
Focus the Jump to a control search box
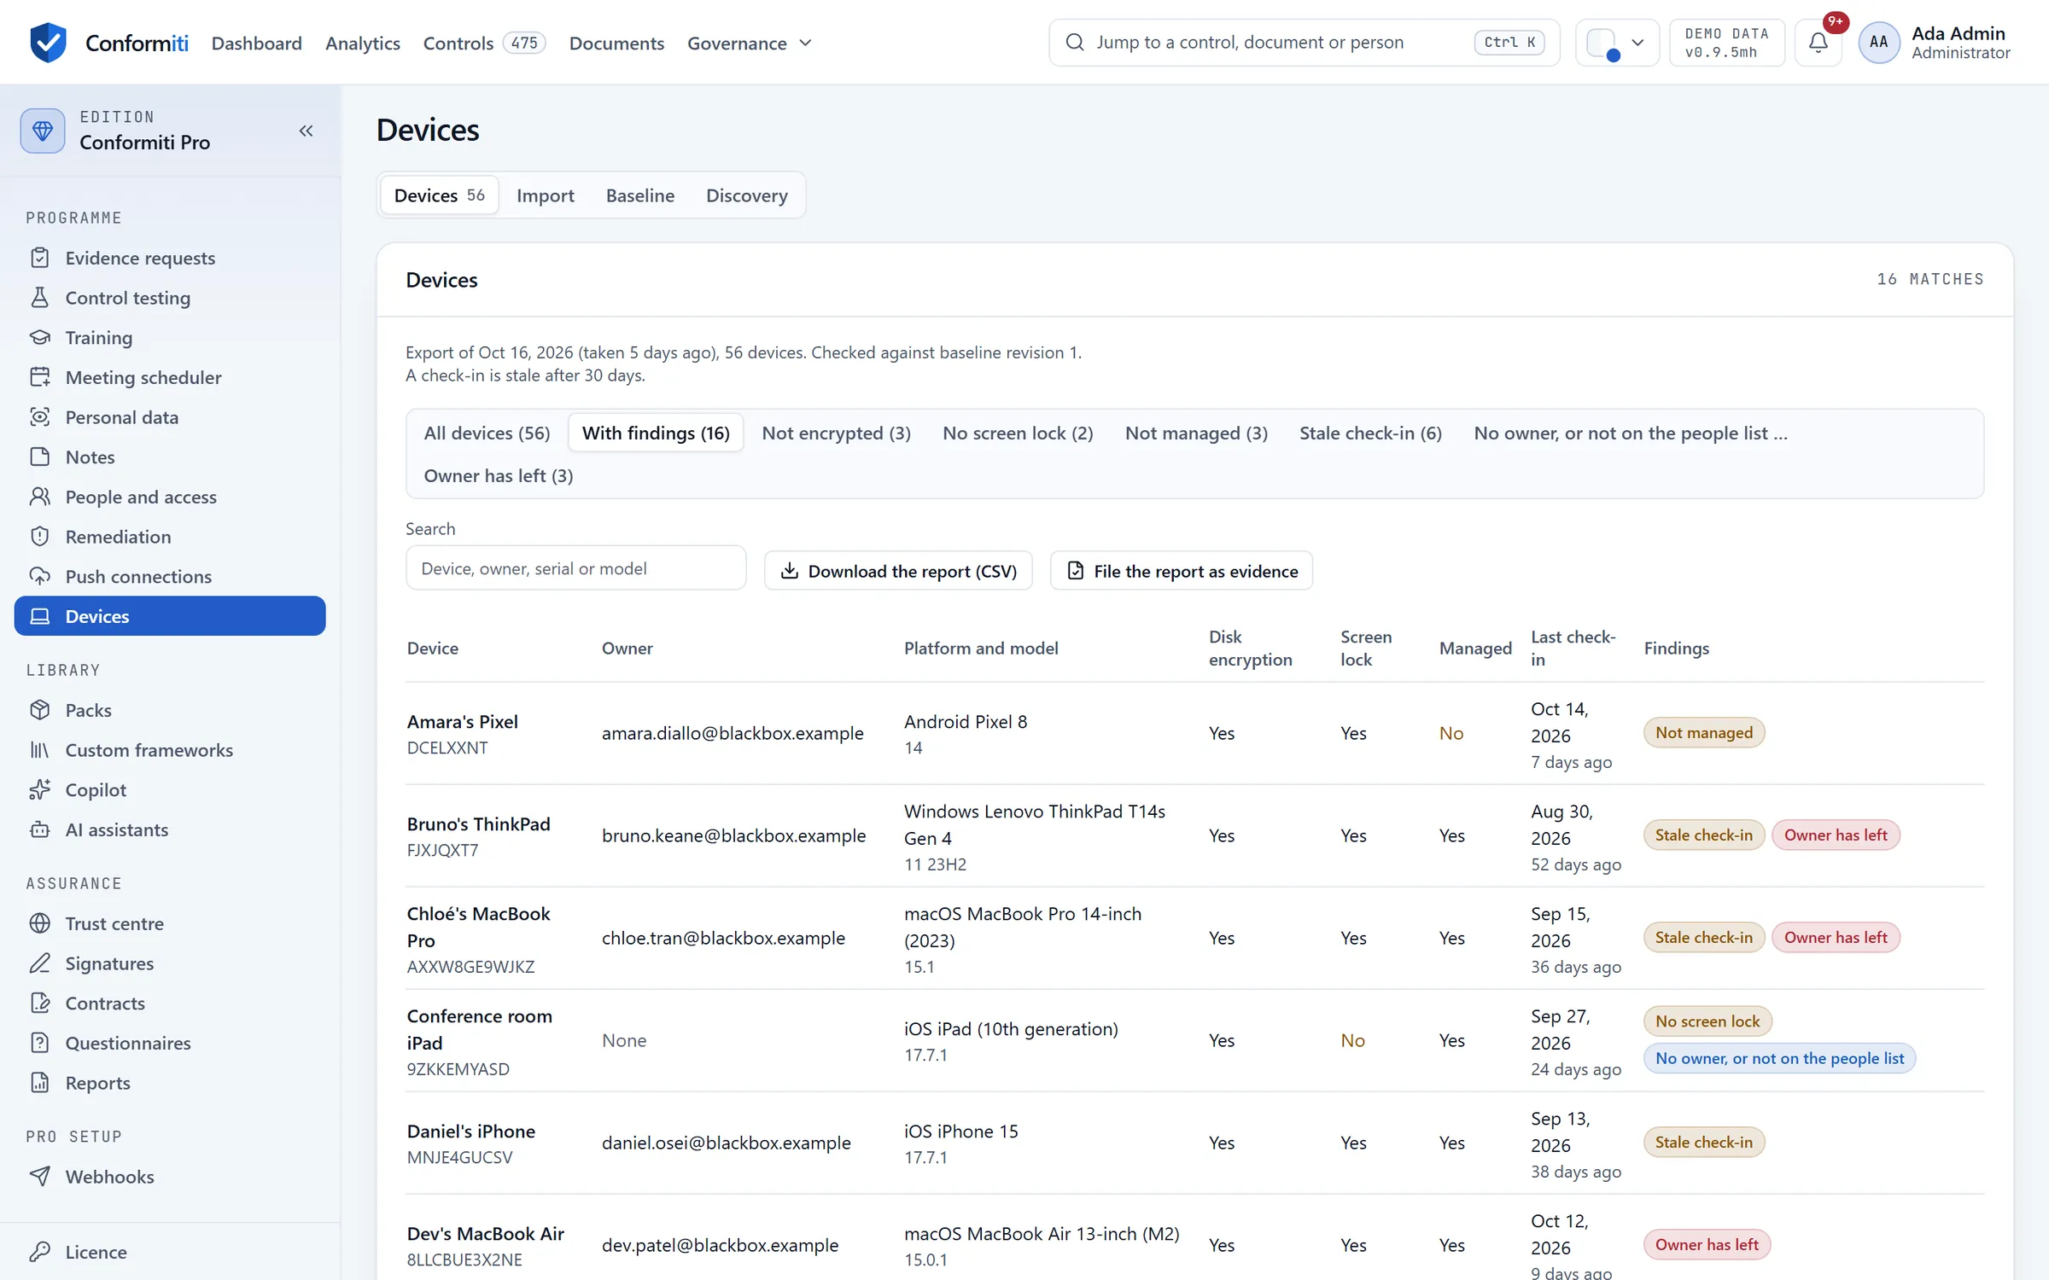[x=1304, y=43]
